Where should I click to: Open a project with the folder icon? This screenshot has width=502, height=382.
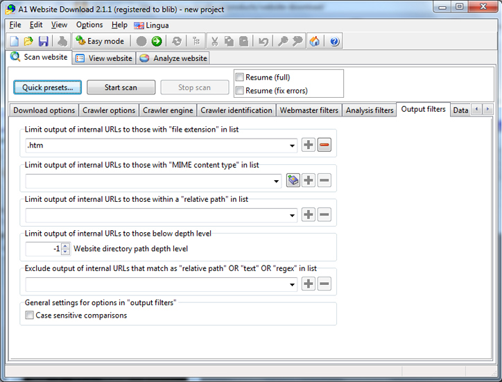tap(28, 42)
